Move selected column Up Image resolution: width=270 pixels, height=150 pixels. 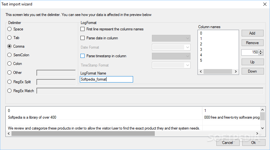(x=253, y=62)
